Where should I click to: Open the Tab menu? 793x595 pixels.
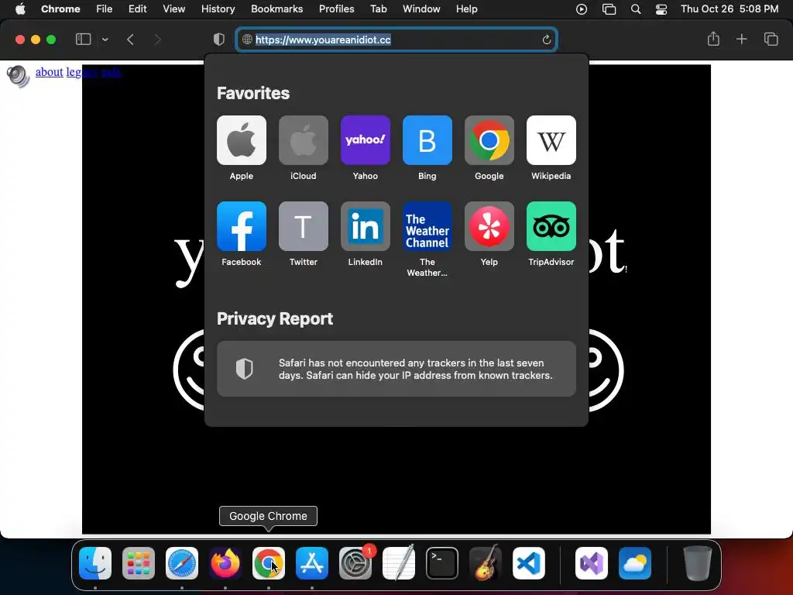378,9
